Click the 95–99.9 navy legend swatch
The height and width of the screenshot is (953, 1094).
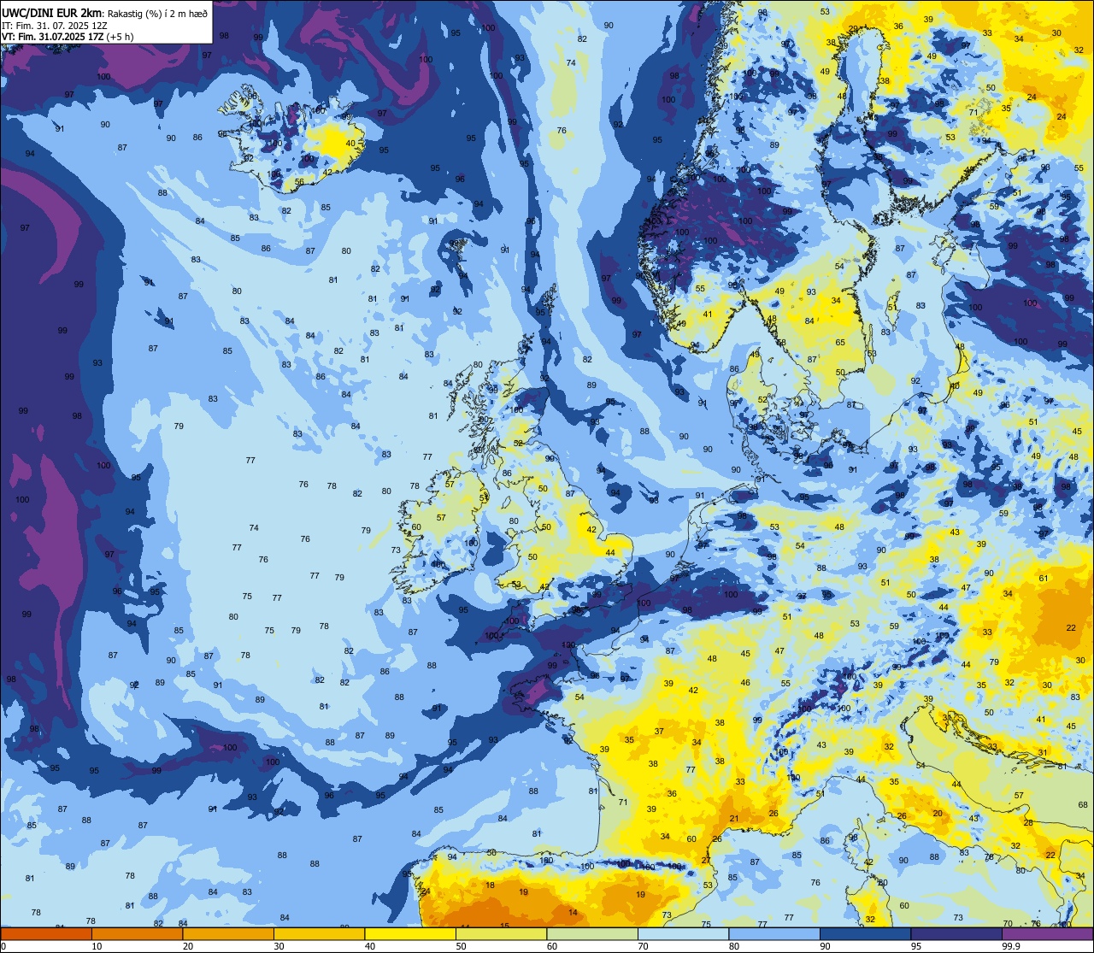point(956,933)
